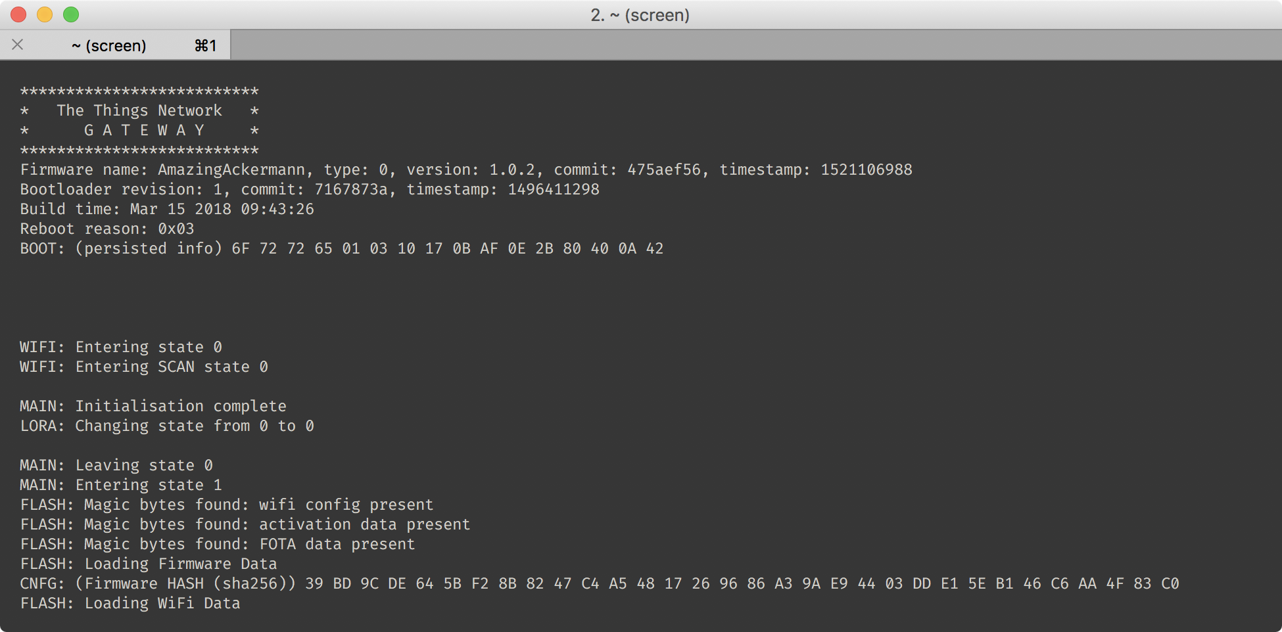Click the BOOT persisted info hex bytes
Screen dimensions: 1282x632
coord(446,248)
